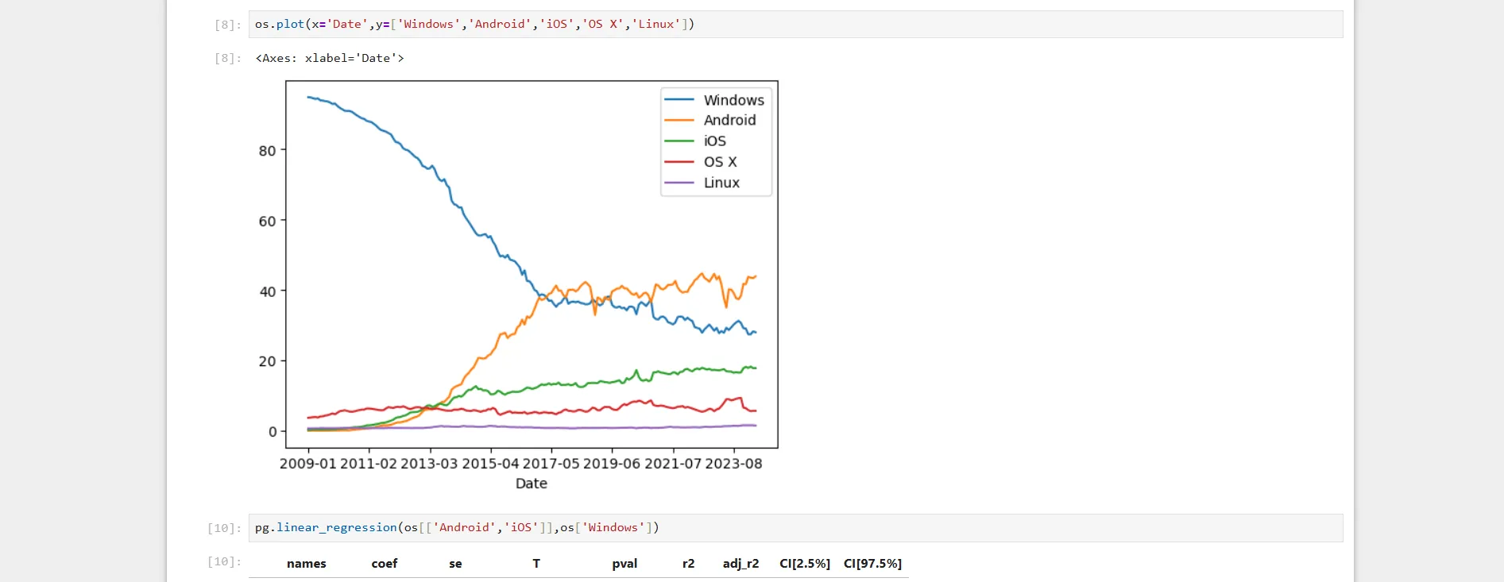Click the '80' y-axis tick label
This screenshot has width=1504, height=582.
pos(268,151)
